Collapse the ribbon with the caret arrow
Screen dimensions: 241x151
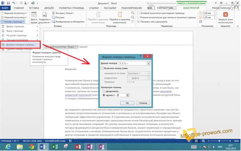coord(238,26)
